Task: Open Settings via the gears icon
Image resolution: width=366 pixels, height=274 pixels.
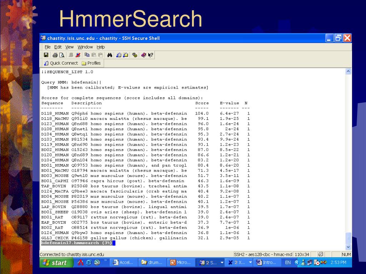Action: pyautogui.click(x=135, y=55)
